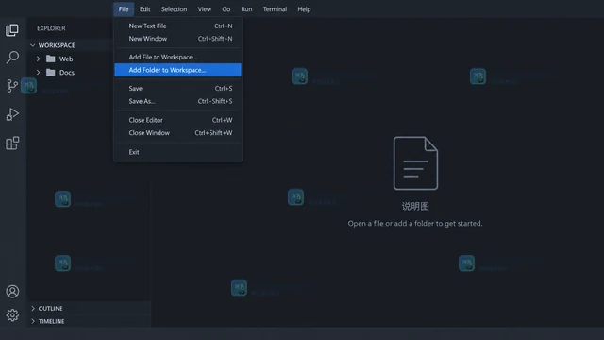Click the Docs folder icon
The width and height of the screenshot is (604, 340).
pos(50,73)
